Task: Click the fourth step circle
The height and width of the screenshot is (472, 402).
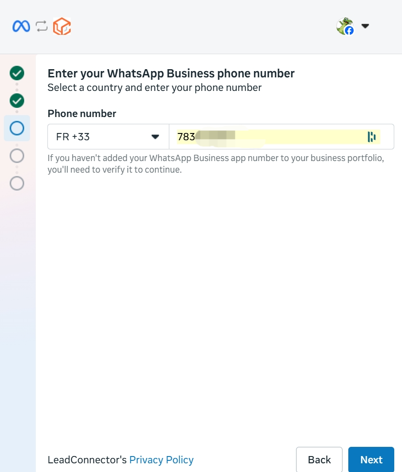Action: 17,156
